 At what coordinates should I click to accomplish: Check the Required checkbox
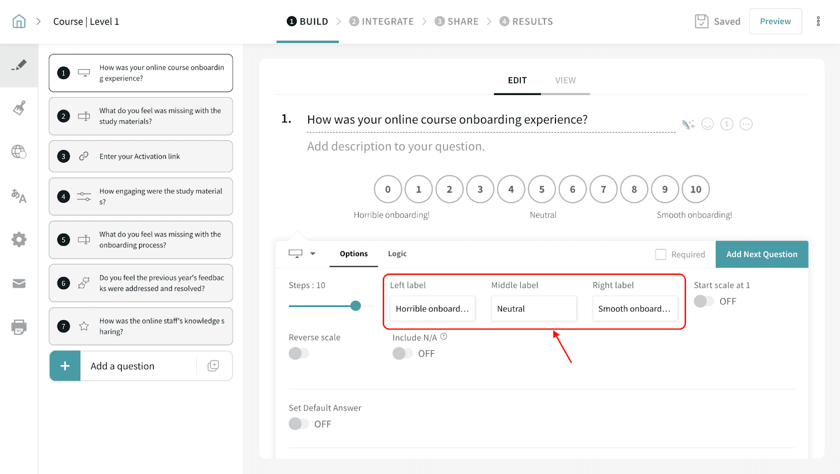point(660,255)
